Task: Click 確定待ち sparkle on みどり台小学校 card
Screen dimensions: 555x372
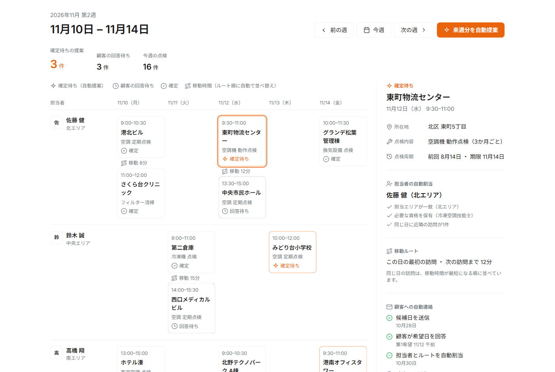Action: click(276, 266)
